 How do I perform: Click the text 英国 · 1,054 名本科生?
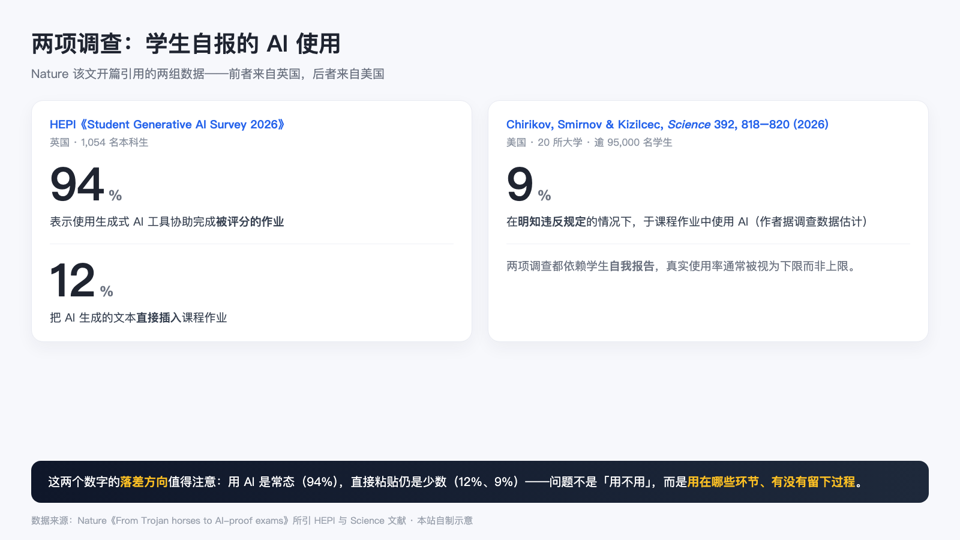(x=99, y=142)
